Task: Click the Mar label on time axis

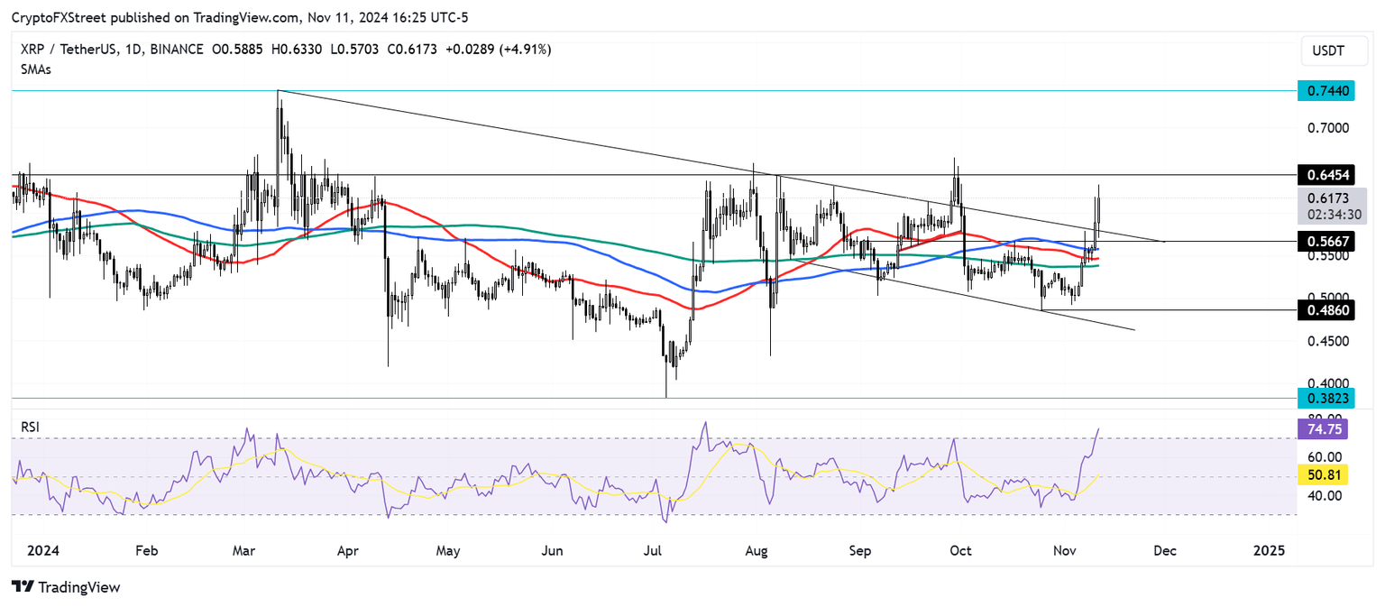Action: tap(244, 550)
